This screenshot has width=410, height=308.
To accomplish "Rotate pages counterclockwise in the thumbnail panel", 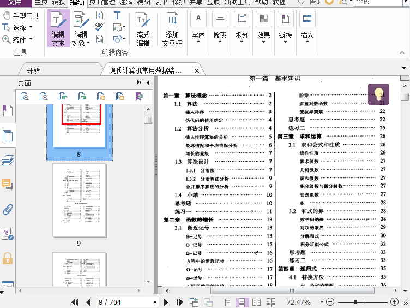I will (63, 97).
